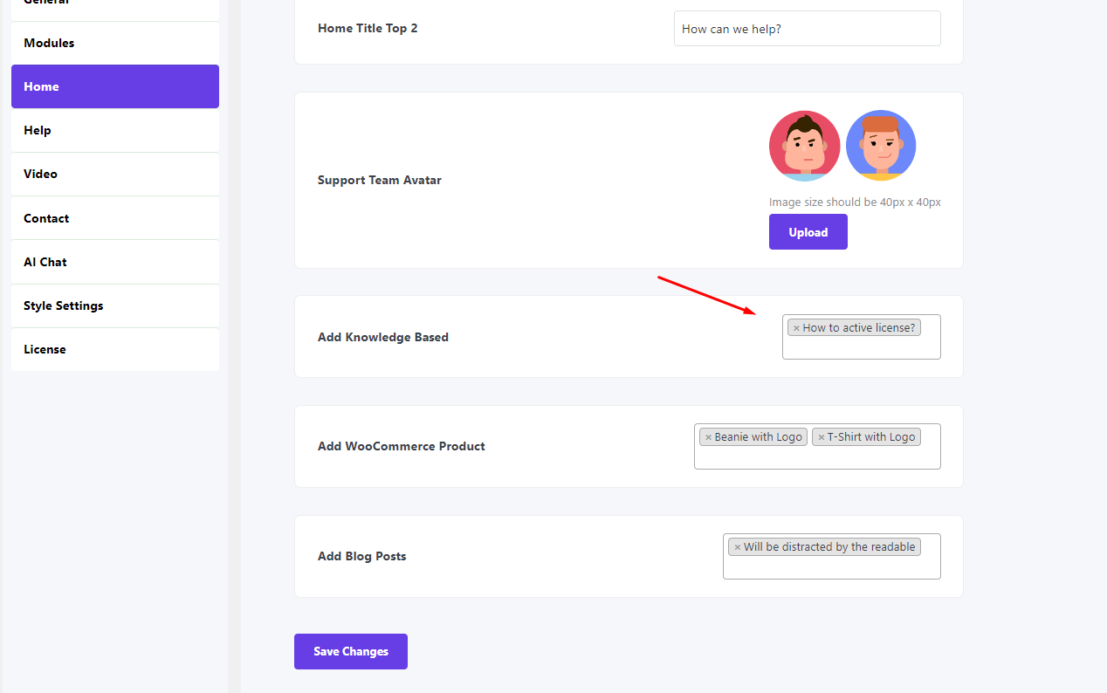The image size is (1107, 693).
Task: Click the 'Add WooCommerce Product' label
Action: point(401,446)
